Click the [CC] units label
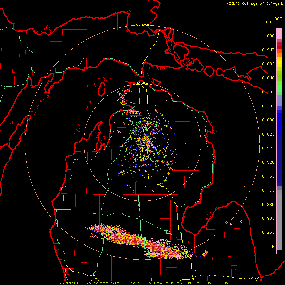 click(270, 22)
